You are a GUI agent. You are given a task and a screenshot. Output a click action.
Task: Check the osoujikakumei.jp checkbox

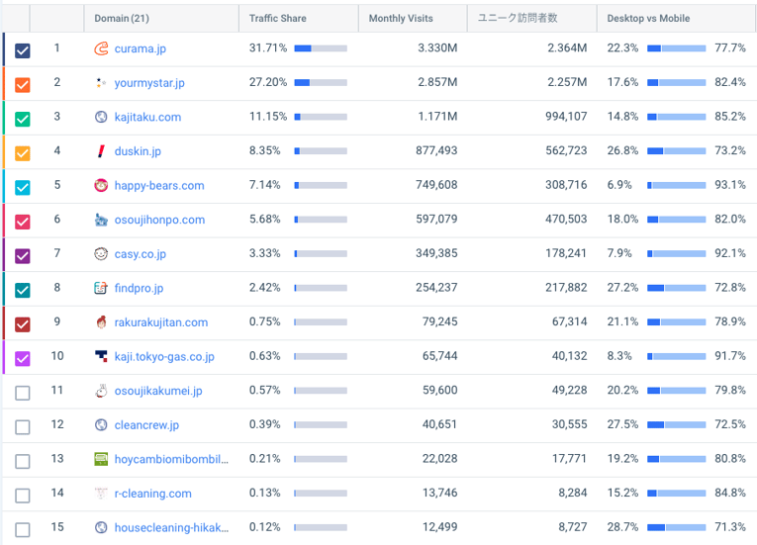(x=22, y=393)
